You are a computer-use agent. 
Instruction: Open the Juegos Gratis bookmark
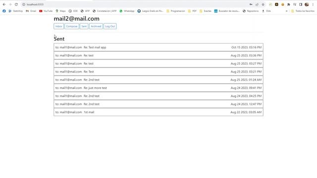(x=151, y=11)
